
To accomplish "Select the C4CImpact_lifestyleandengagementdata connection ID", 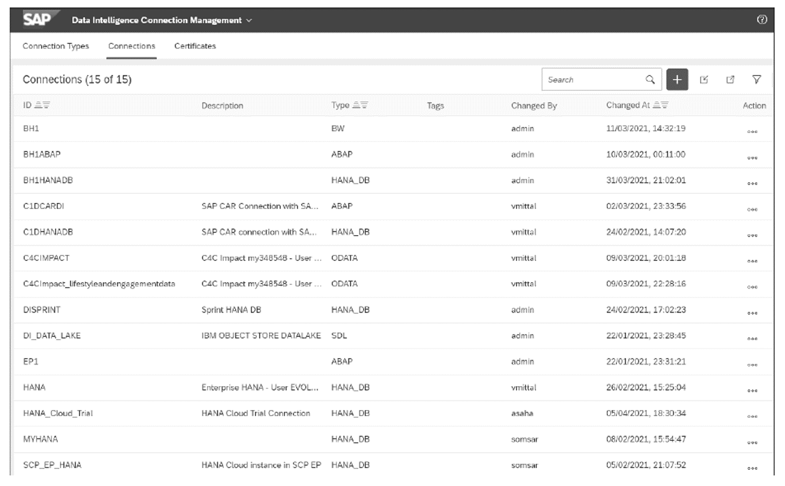I will (99, 284).
